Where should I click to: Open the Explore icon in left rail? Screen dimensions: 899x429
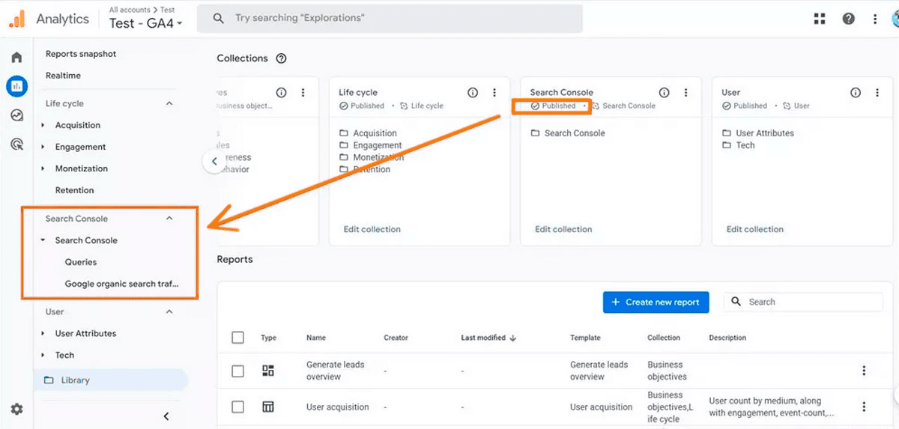[16, 115]
